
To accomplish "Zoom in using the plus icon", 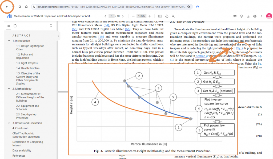I will click(150, 16).
